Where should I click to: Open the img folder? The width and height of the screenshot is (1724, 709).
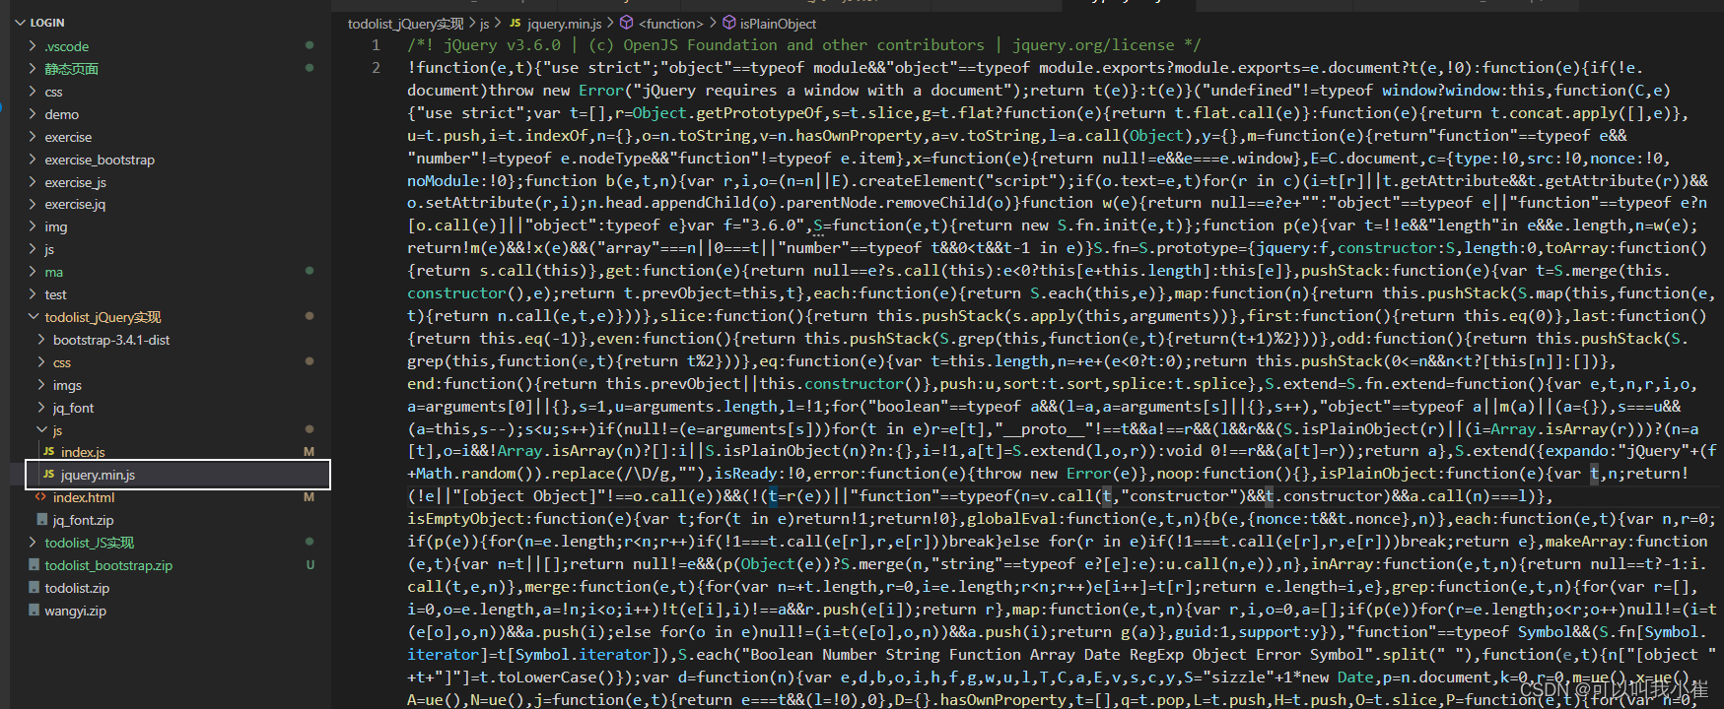coord(56,226)
